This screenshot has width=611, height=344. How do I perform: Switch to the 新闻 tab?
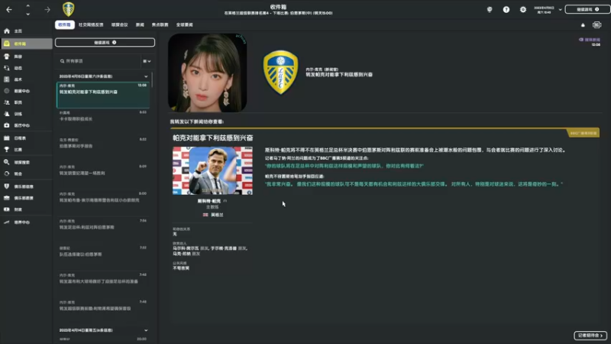click(140, 24)
